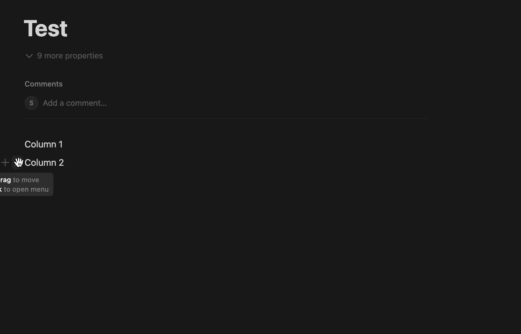Click the plus icon beside Column 2
Viewport: 521px width, 334px height.
5,163
